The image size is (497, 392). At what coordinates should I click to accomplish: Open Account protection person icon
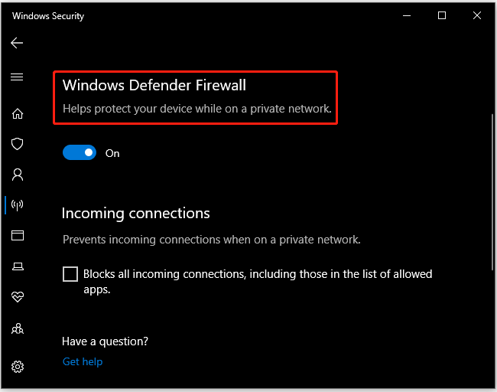(x=18, y=175)
